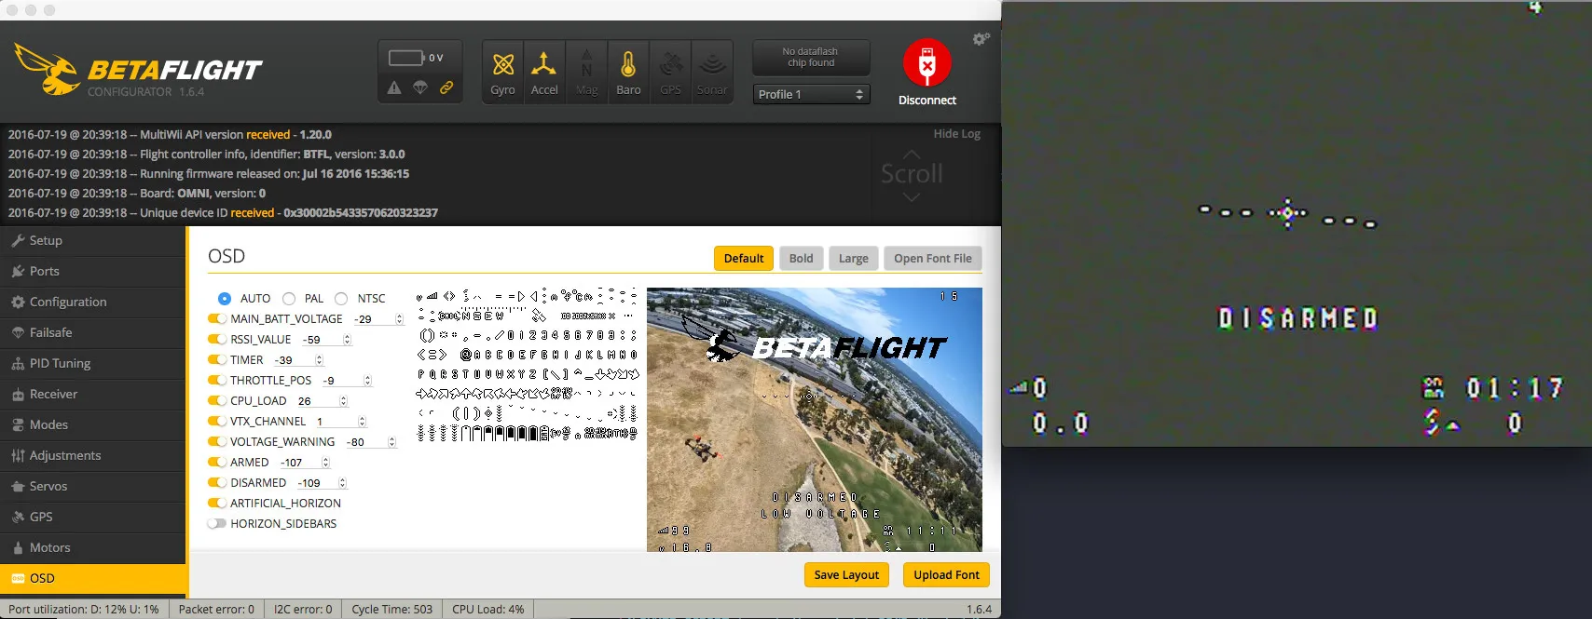Click the VTX_CHANNEL value stepper
The width and height of the screenshot is (1592, 619).
point(362,422)
